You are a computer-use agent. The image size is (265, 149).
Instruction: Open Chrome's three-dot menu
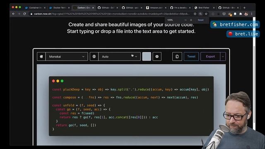click(252, 14)
